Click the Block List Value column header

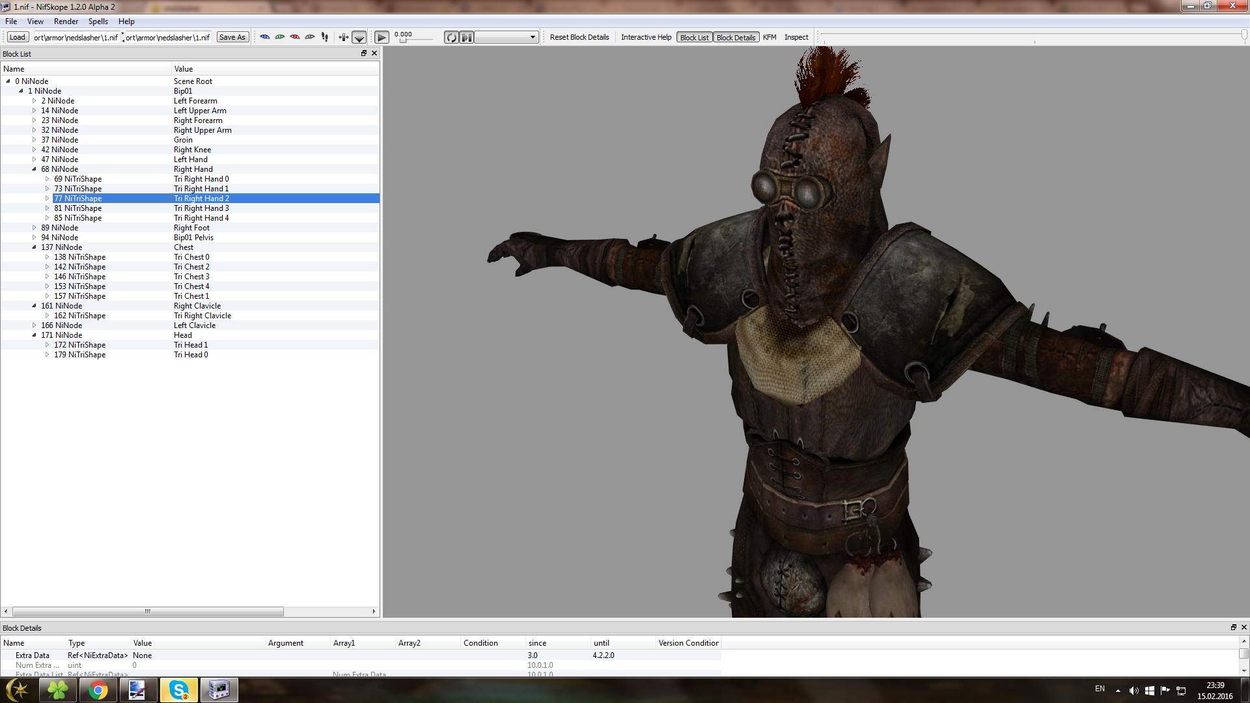275,69
